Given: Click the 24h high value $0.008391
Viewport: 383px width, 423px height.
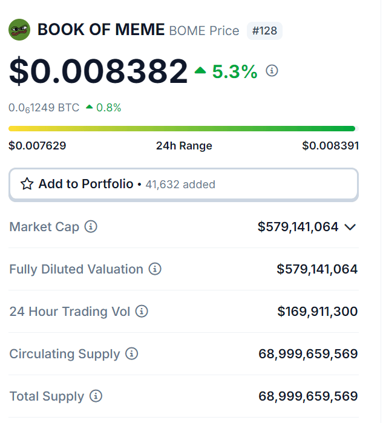Looking at the screenshot, I should click(x=330, y=146).
